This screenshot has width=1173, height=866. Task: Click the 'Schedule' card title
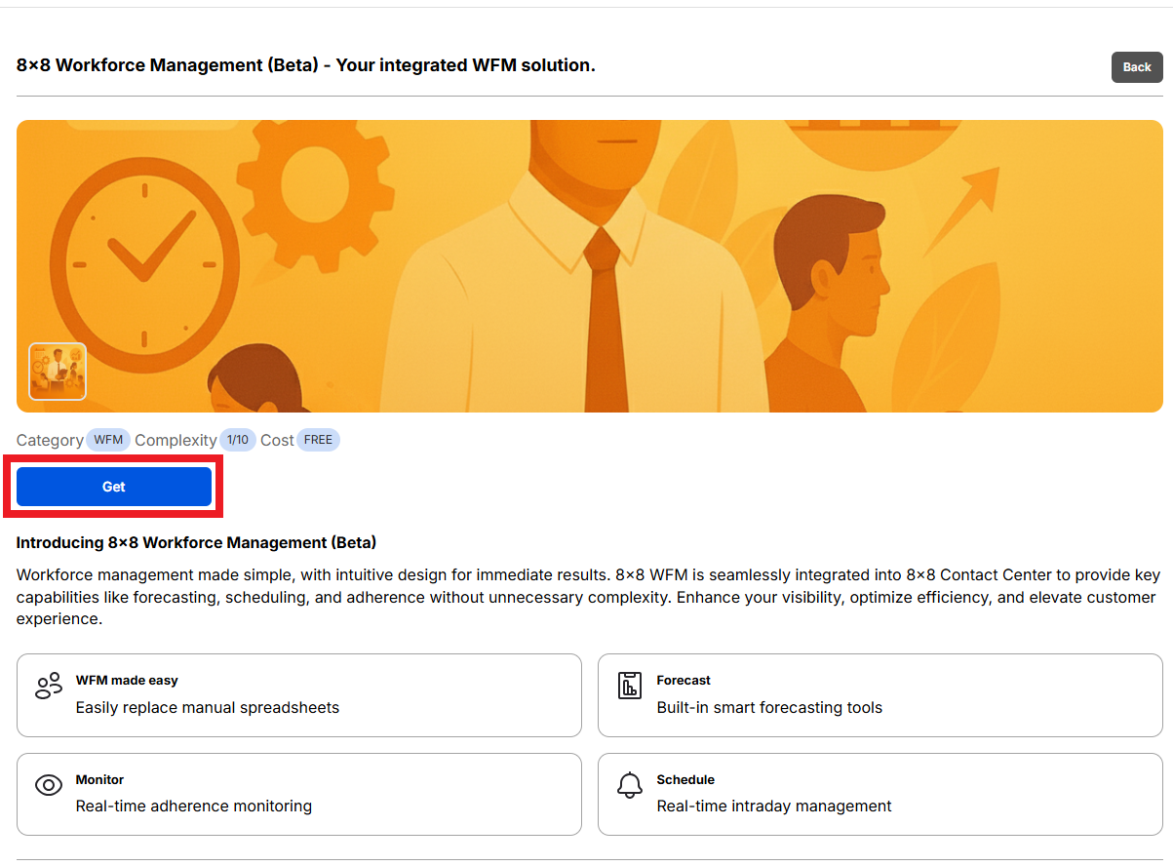[x=685, y=780]
